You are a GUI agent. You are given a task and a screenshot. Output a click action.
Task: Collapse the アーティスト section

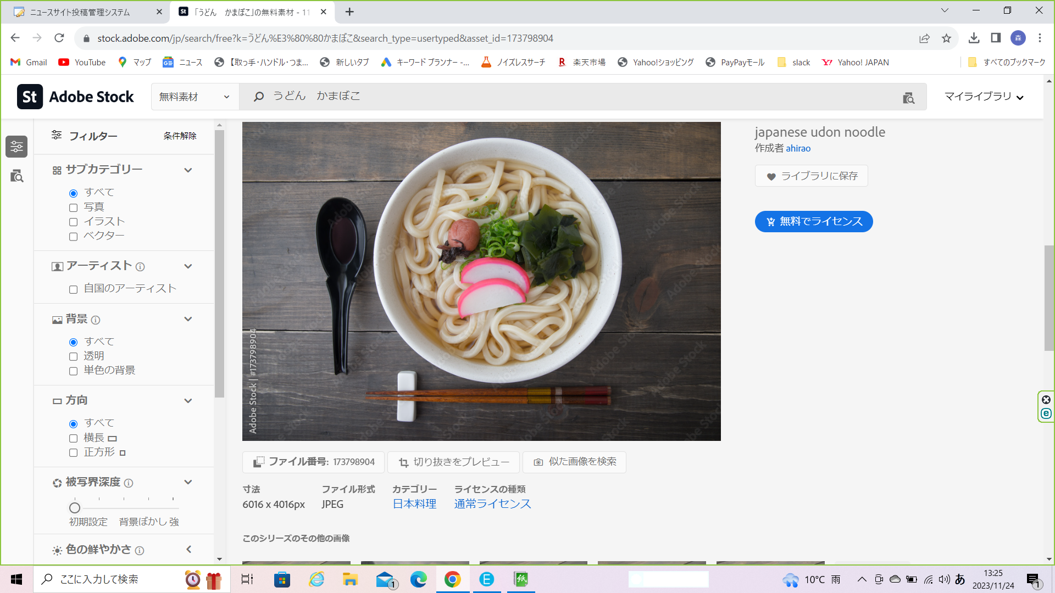coord(188,266)
